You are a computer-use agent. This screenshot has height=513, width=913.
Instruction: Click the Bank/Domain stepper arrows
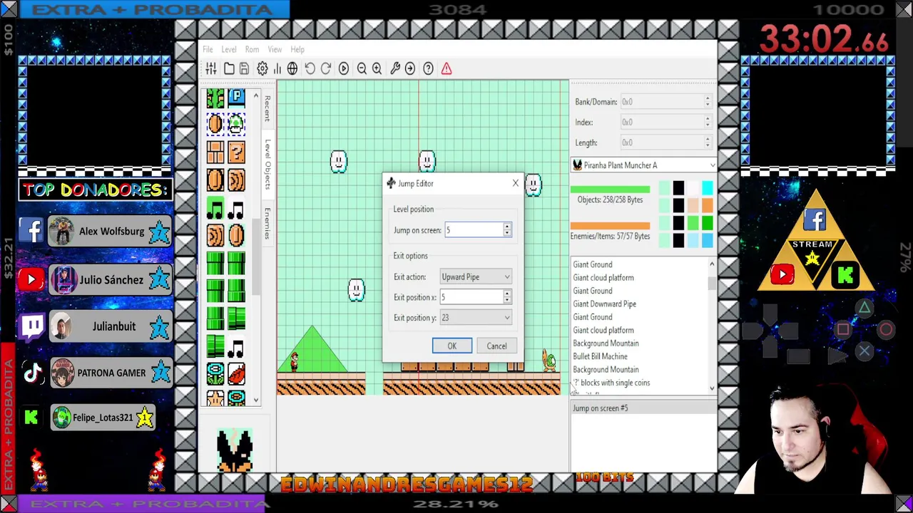click(708, 102)
